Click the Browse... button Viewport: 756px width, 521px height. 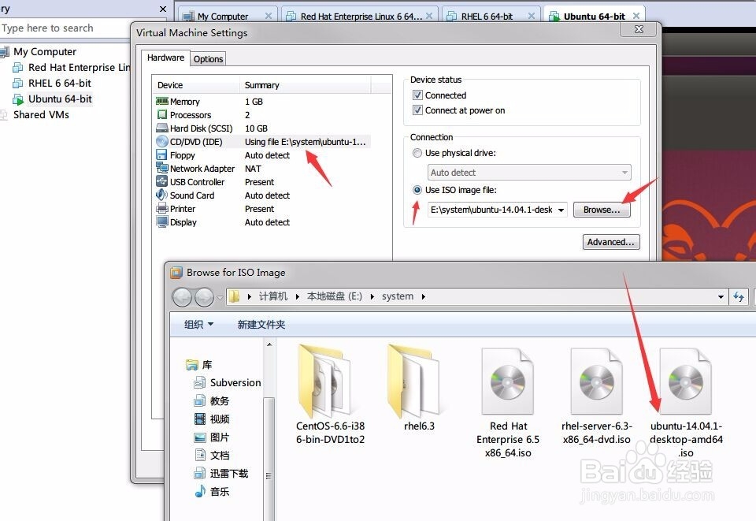tap(602, 210)
